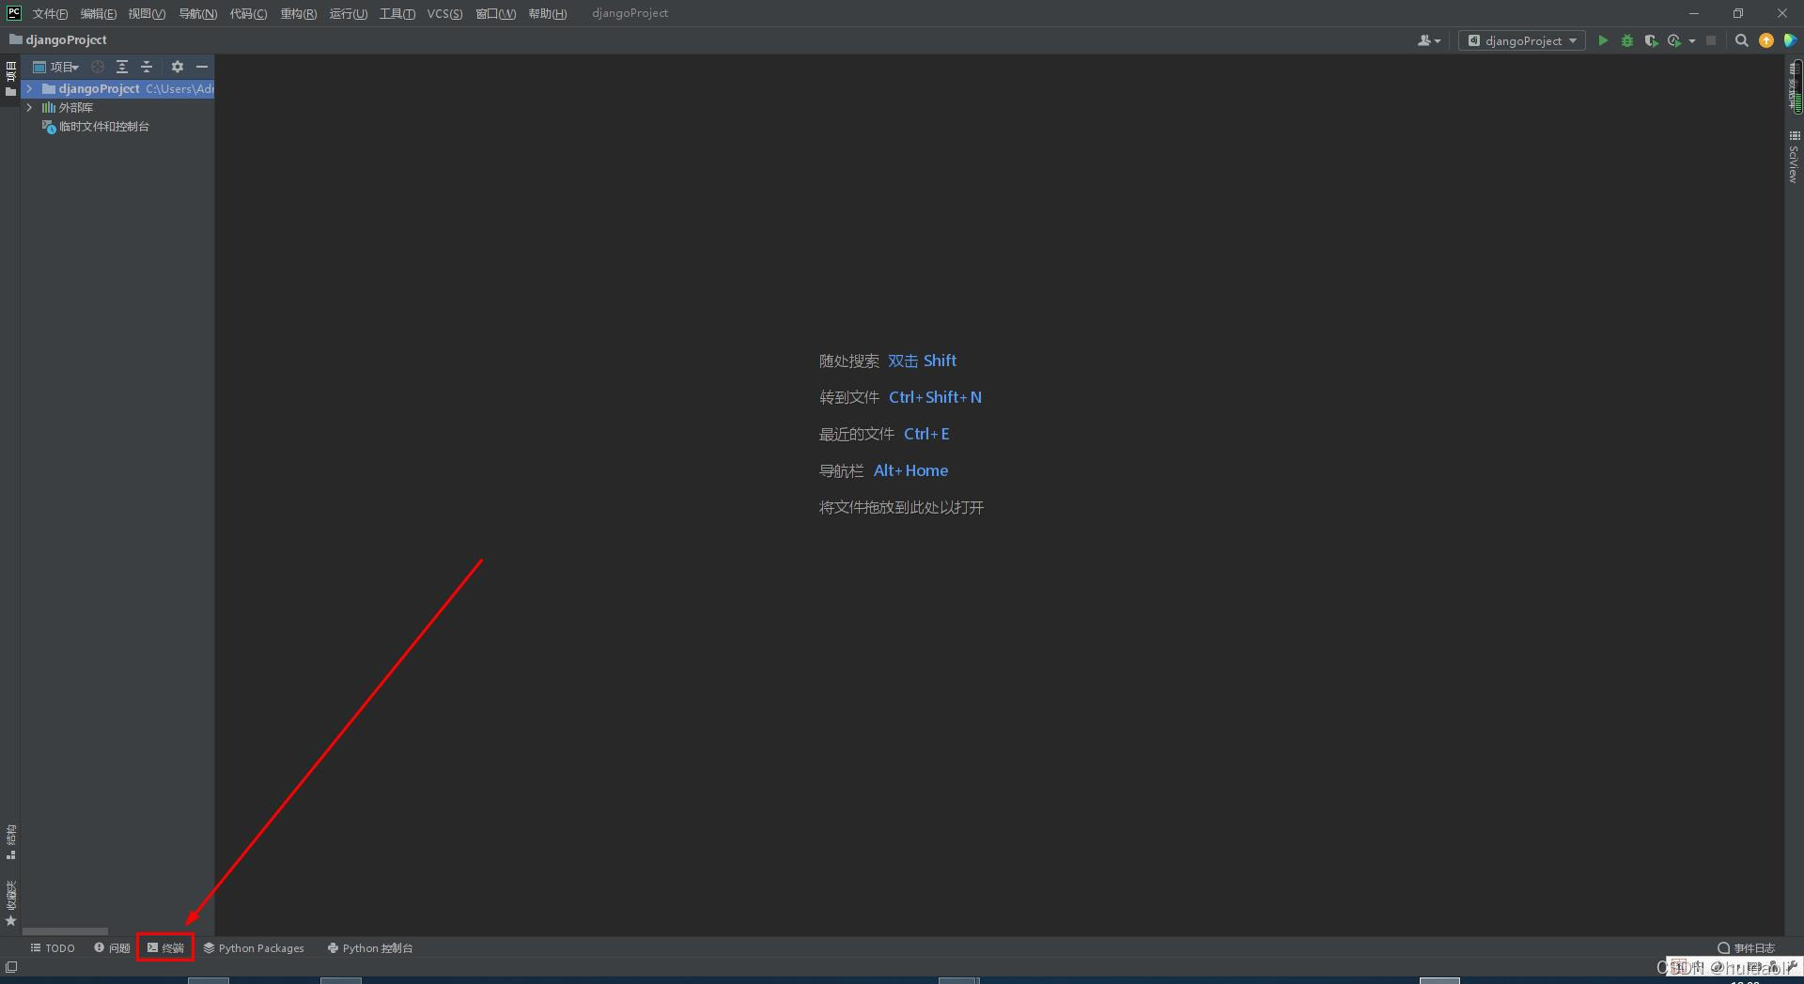The height and width of the screenshot is (984, 1804).
Task: Open the 终端 terminal tab
Action: click(x=165, y=948)
